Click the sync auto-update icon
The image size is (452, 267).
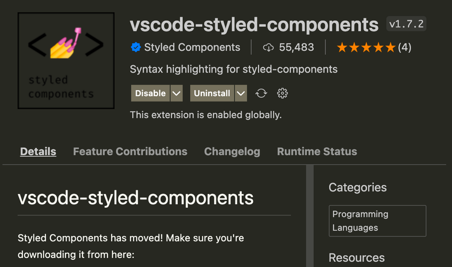261,93
